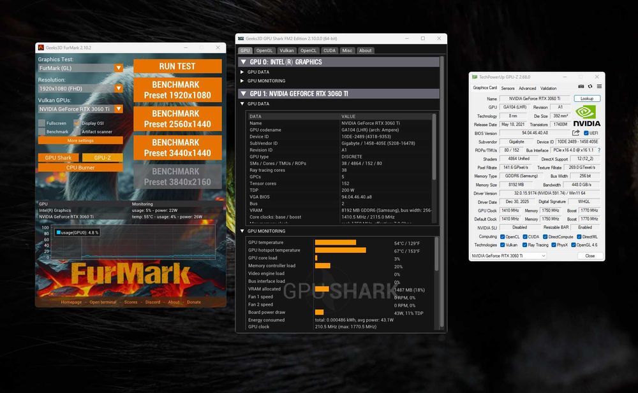Start the BENCHMARK Preset 2560x1440
The image size is (638, 393).
pos(177,118)
